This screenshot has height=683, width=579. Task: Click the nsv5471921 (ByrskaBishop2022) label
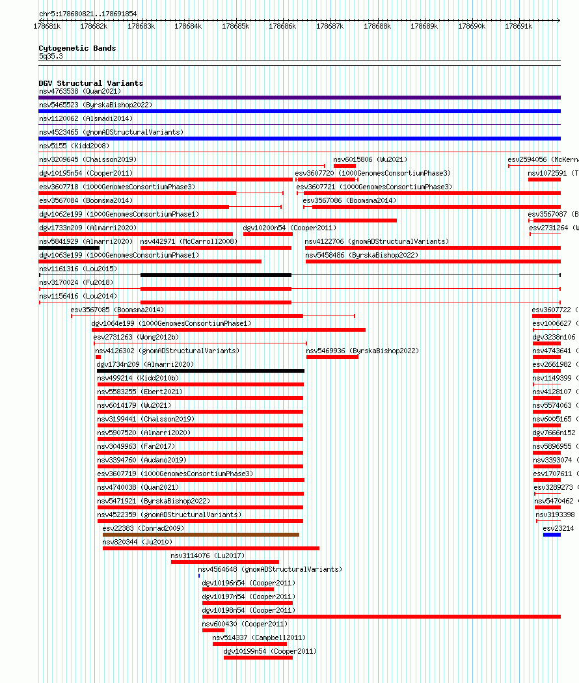pyautogui.click(x=154, y=501)
